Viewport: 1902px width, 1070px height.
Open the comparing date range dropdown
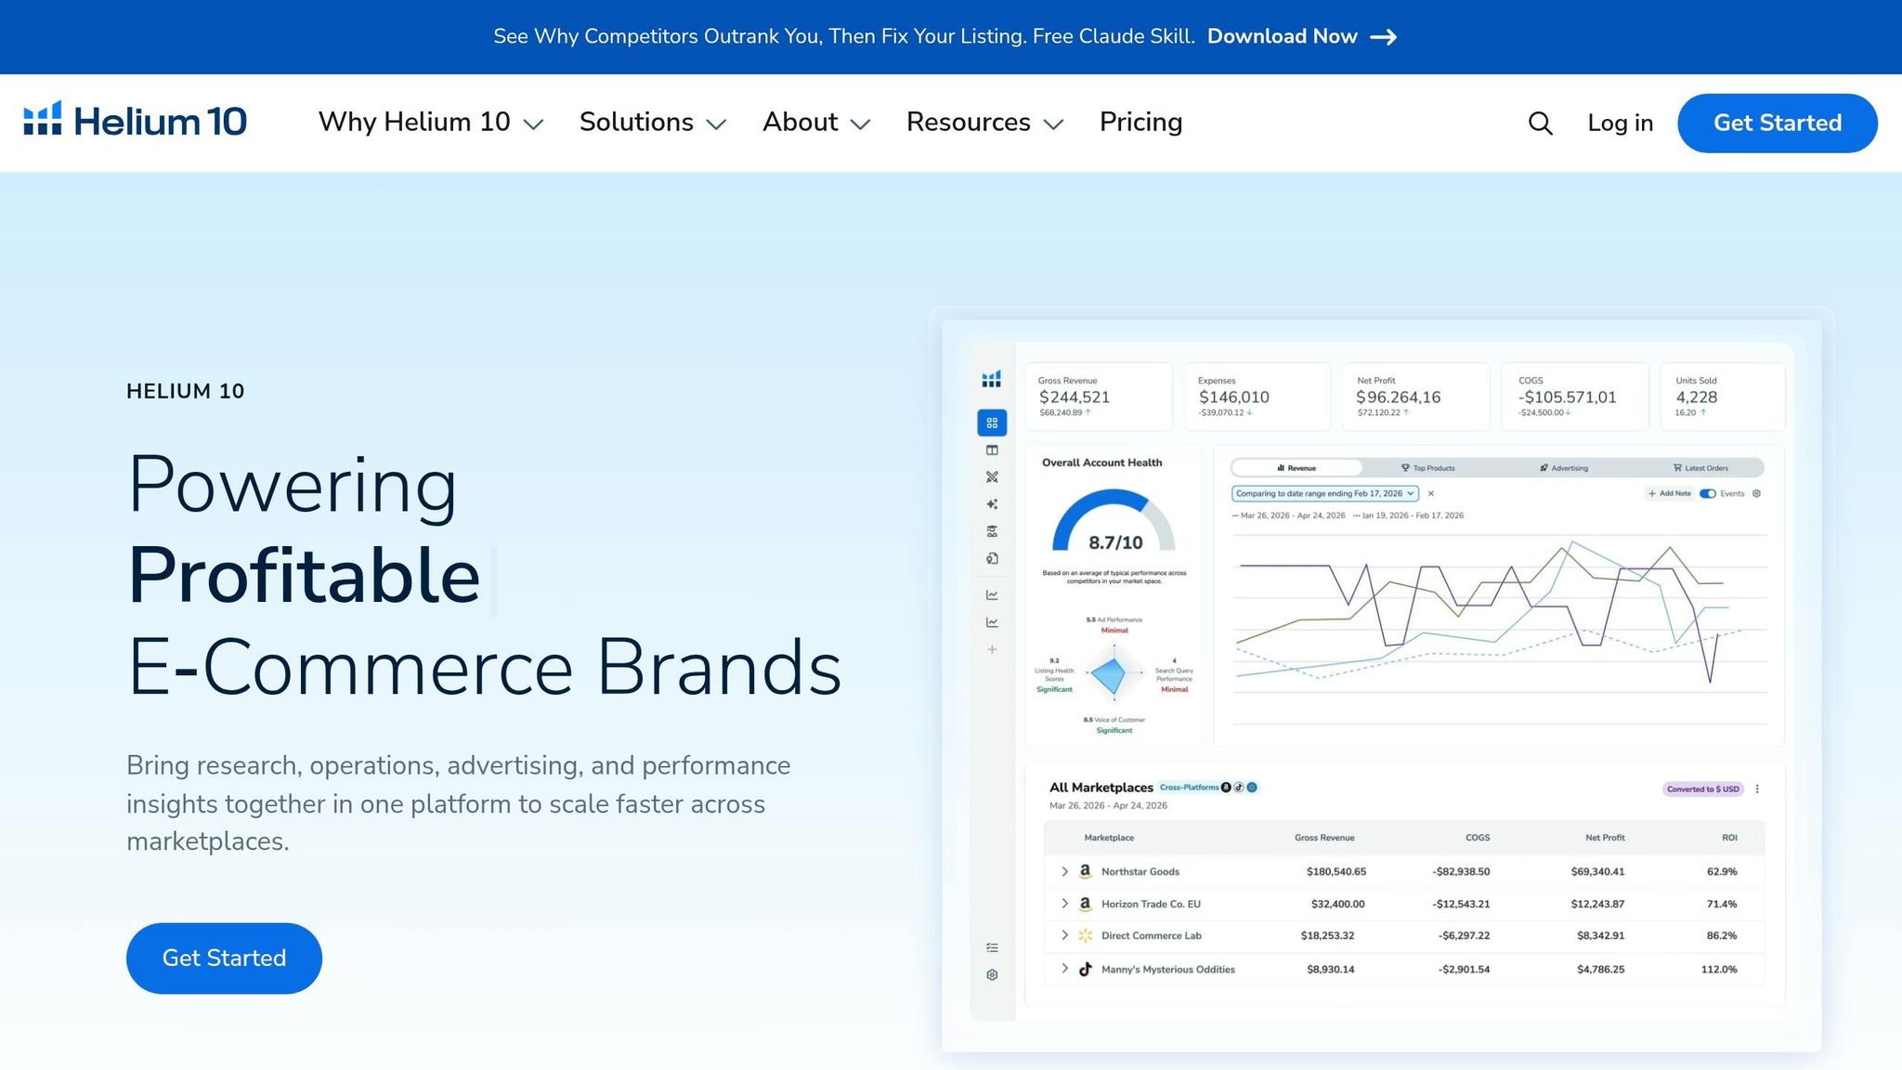pos(1325,493)
